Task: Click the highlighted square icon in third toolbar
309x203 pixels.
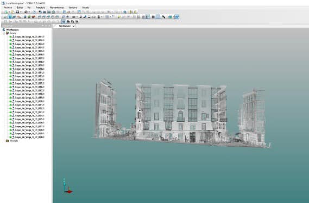Action: click(x=64, y=22)
